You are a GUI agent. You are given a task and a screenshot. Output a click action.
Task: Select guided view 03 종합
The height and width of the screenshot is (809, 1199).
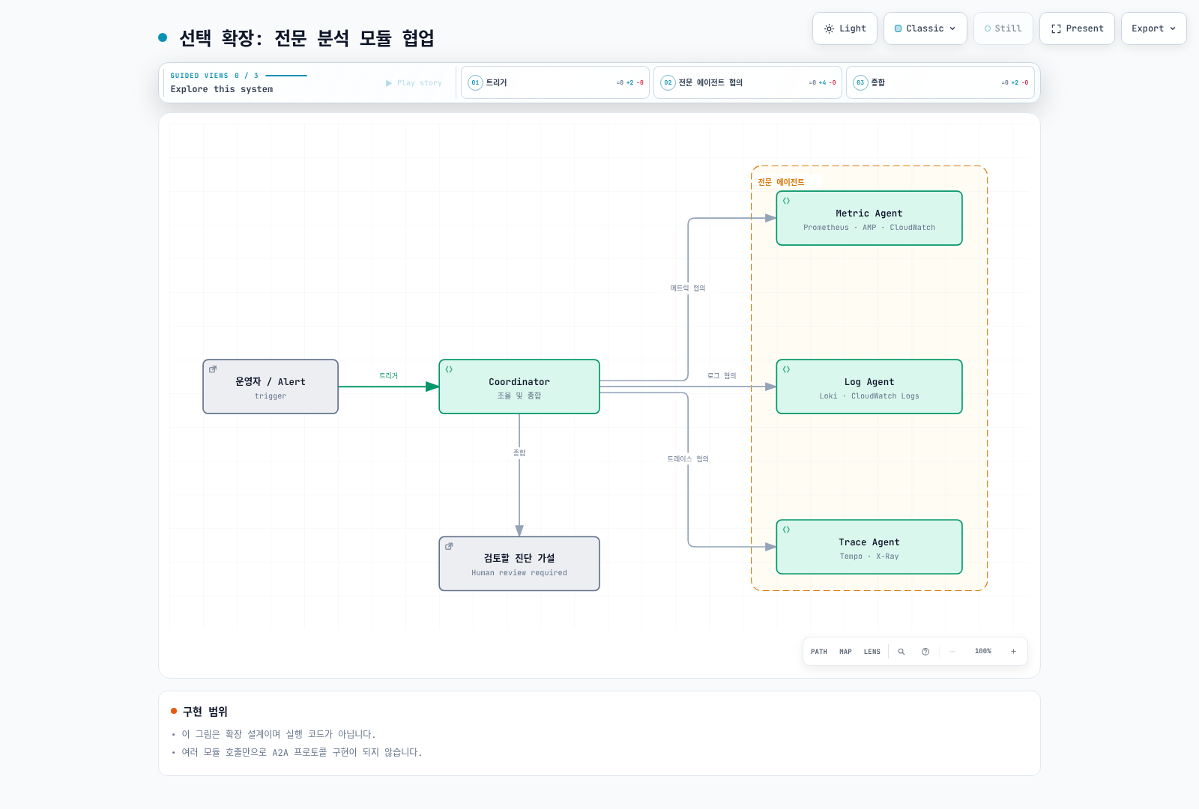[x=940, y=82]
